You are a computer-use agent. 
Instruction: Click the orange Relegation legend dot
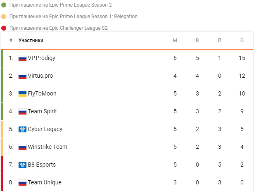(x=4, y=17)
